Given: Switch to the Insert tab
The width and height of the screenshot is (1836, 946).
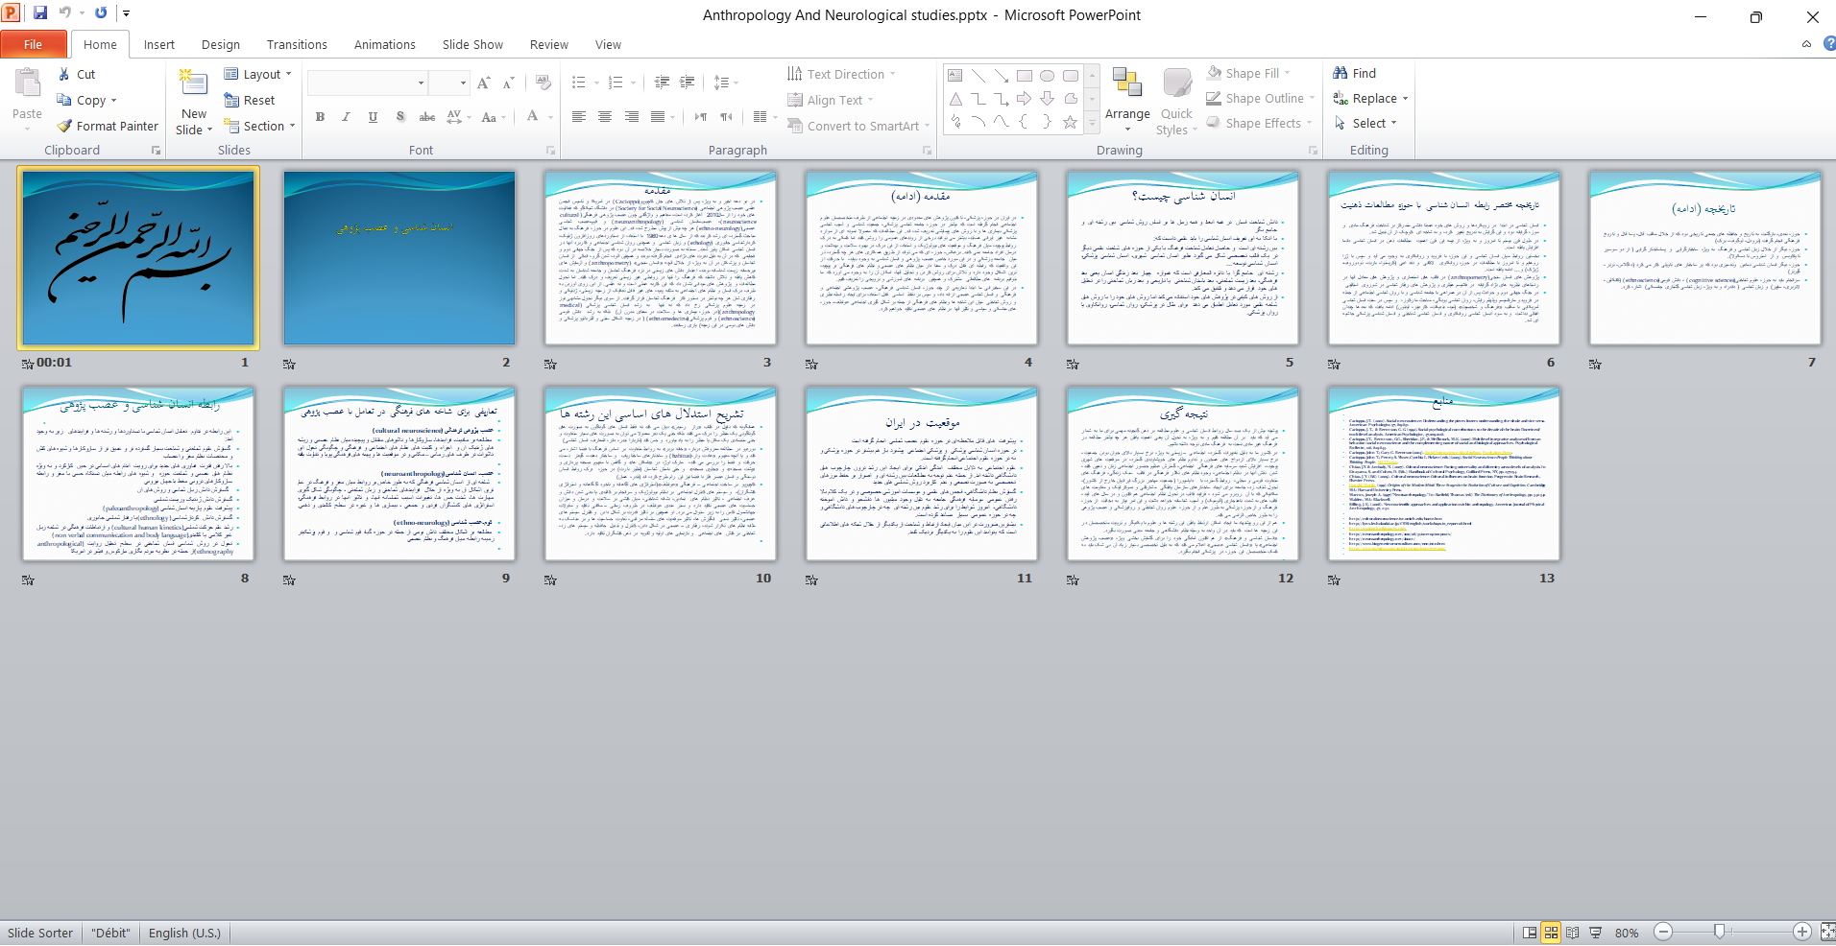Looking at the screenshot, I should coord(159,44).
